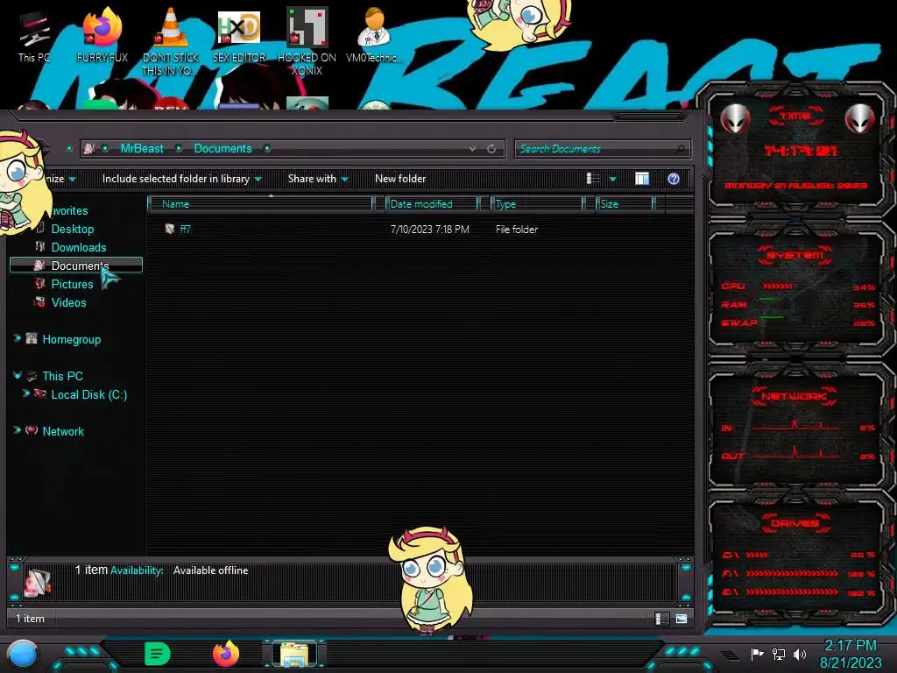
Task: Open the Action Center flag tray icon
Action: coord(757,654)
